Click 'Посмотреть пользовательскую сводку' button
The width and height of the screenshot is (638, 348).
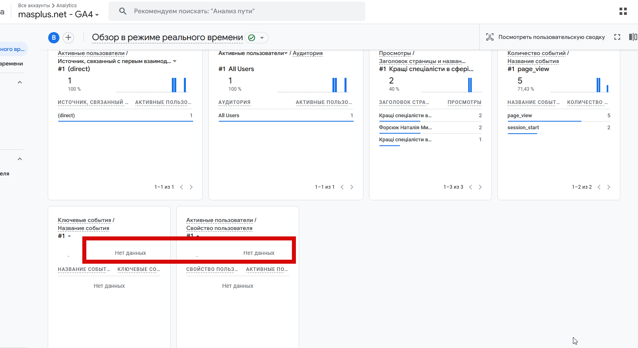click(545, 37)
